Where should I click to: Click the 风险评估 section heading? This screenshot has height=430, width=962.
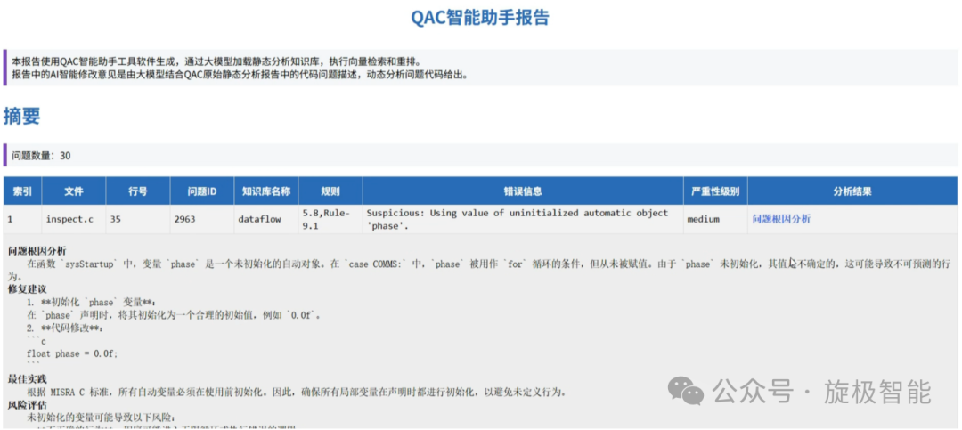[27, 405]
